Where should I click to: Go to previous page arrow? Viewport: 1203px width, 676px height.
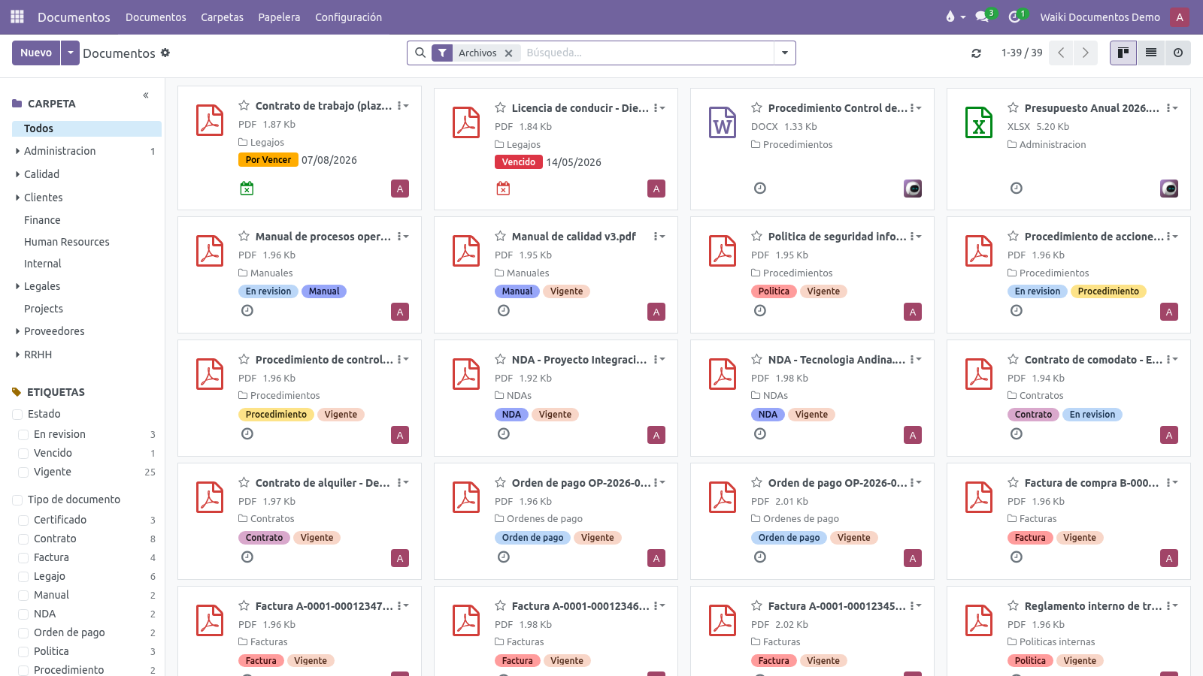pyautogui.click(x=1060, y=53)
